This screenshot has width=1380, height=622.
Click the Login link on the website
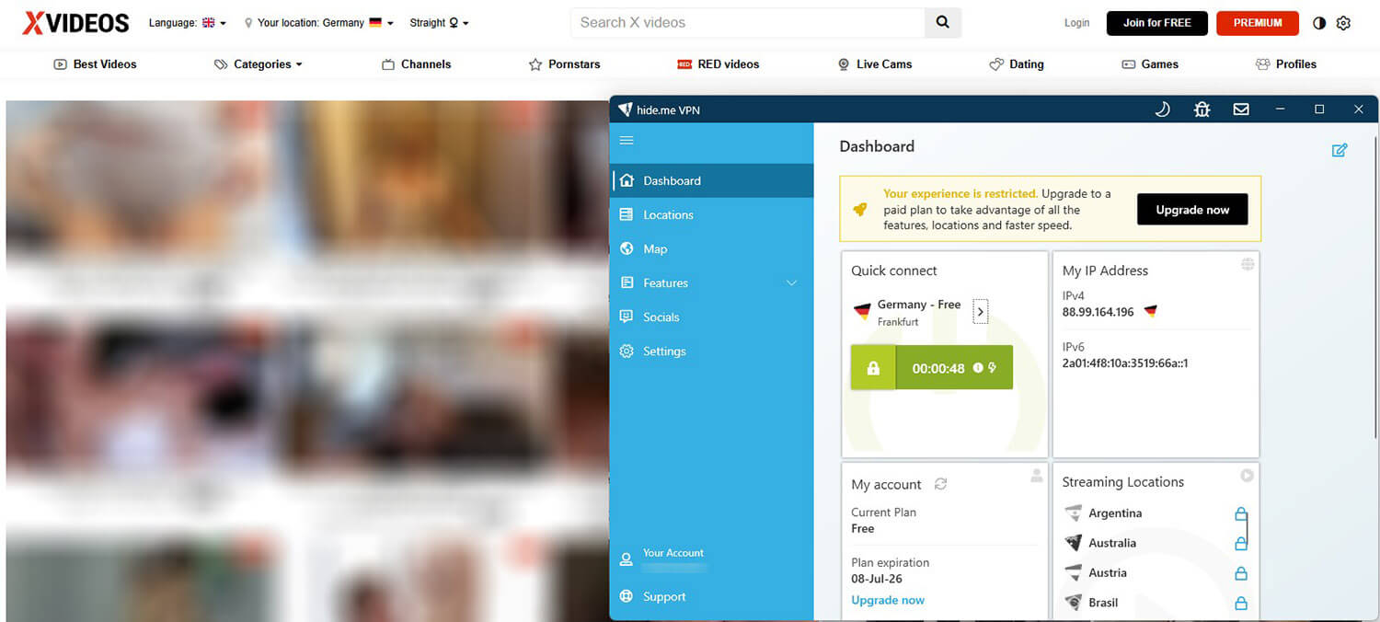coord(1076,23)
